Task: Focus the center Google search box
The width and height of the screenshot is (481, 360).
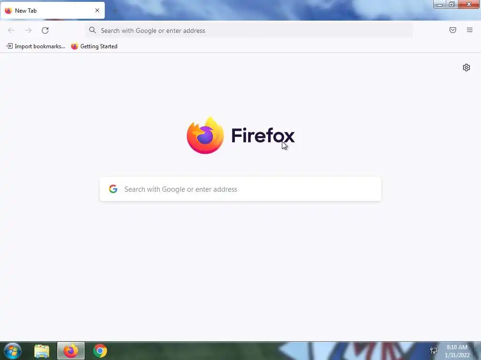Action: tap(240, 189)
